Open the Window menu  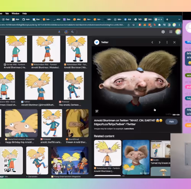(x=15, y=13)
